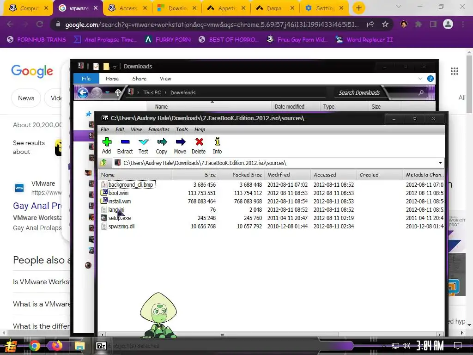Click the Google logo
Screen dimensions: 473x355
32,71
